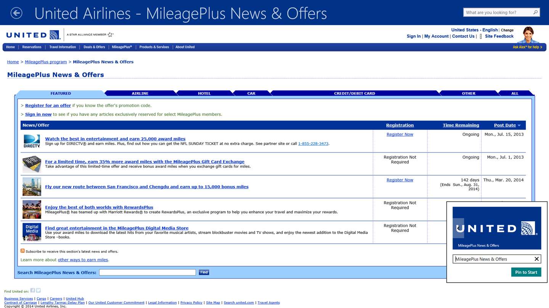Click the previous tile arrow in pin dialog

tap(458, 228)
